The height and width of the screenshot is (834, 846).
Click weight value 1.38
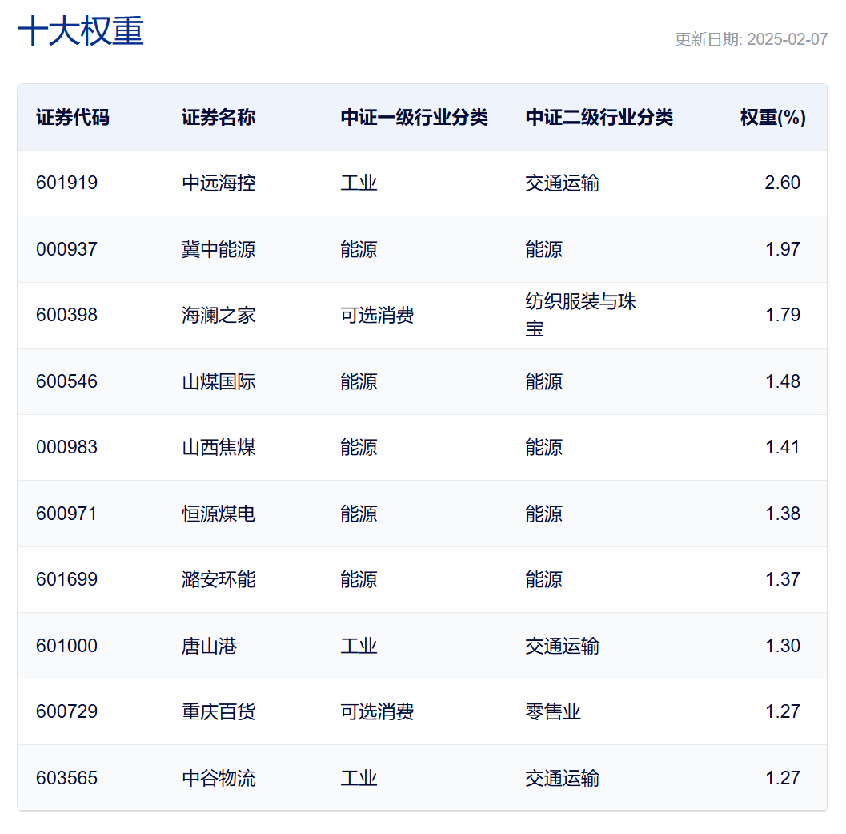tap(782, 514)
